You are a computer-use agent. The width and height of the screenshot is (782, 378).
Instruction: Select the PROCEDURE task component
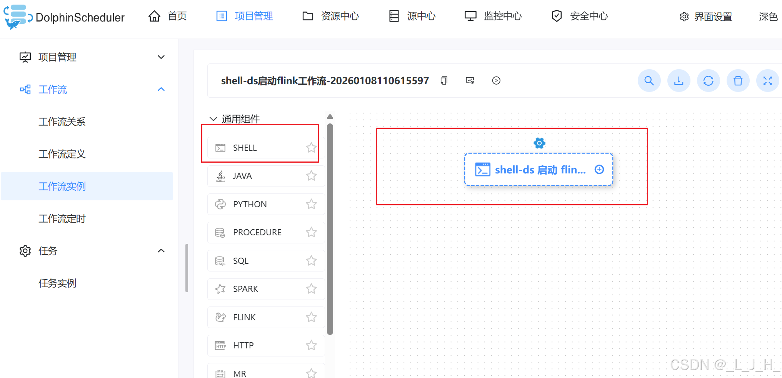click(x=266, y=233)
